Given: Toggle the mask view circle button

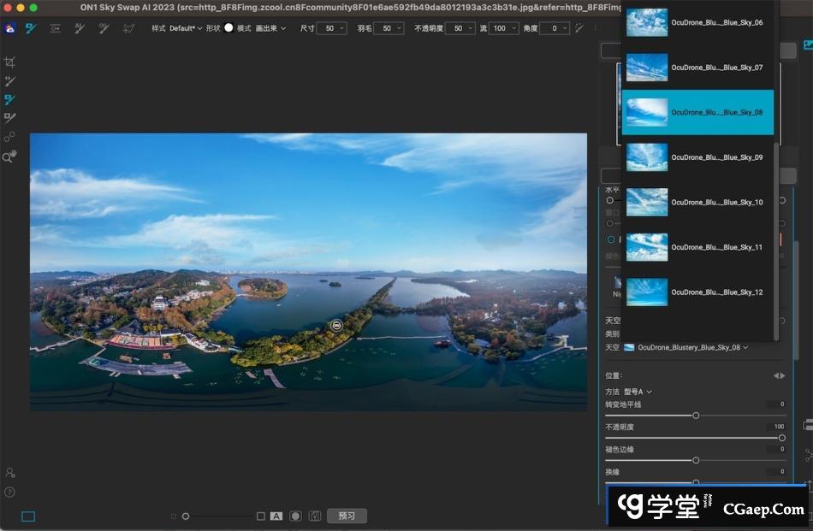Looking at the screenshot, I should (x=295, y=516).
